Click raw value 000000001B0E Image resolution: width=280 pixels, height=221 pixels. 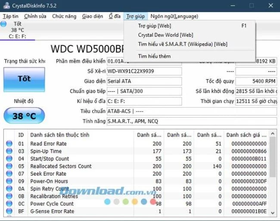tap(249, 211)
